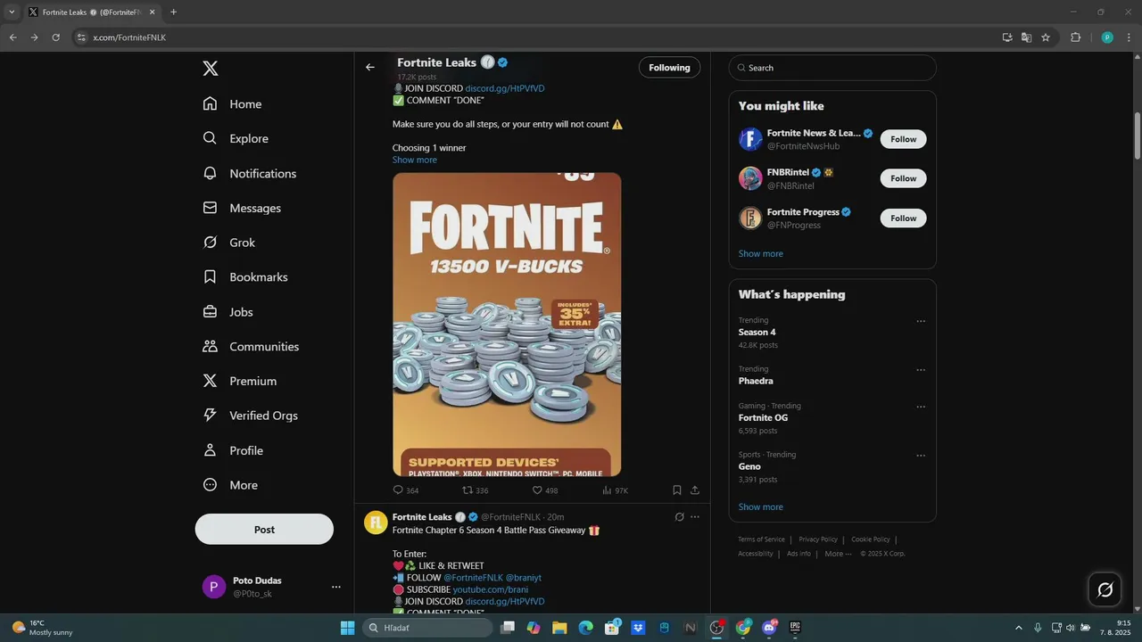Reload the page in Chrome

[55, 37]
